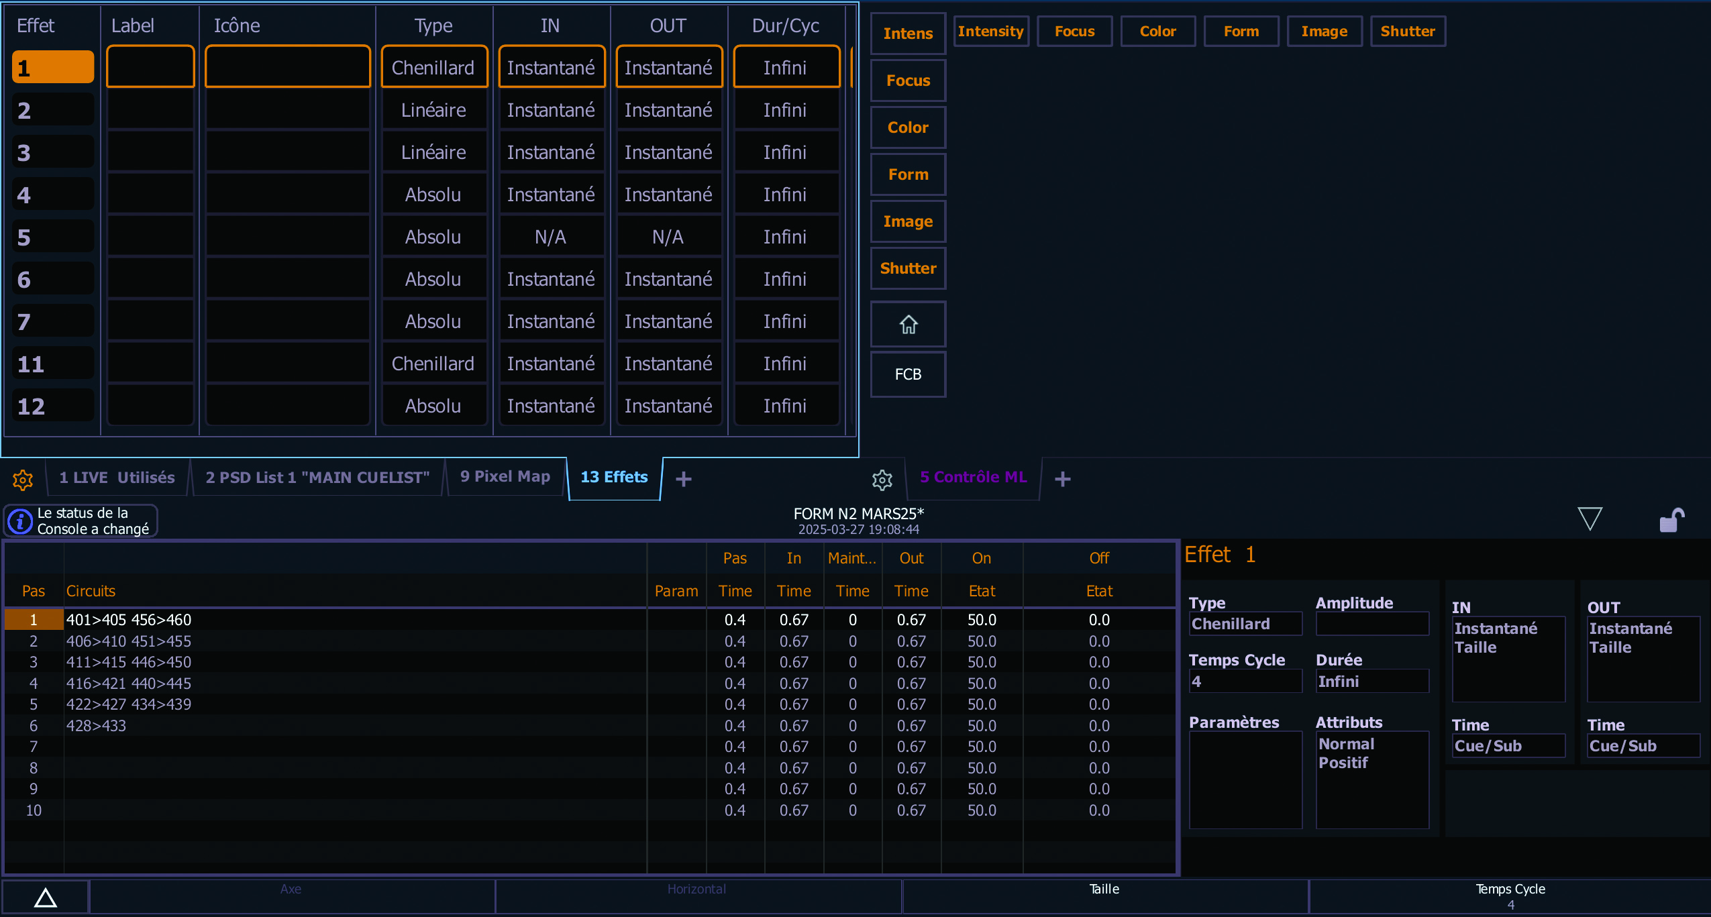
Task: Click the console status info icon
Action: pos(20,521)
